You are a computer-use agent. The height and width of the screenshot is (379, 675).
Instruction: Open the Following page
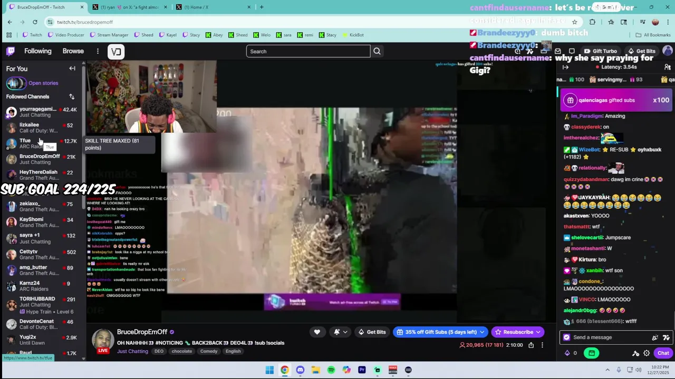[x=38, y=51]
